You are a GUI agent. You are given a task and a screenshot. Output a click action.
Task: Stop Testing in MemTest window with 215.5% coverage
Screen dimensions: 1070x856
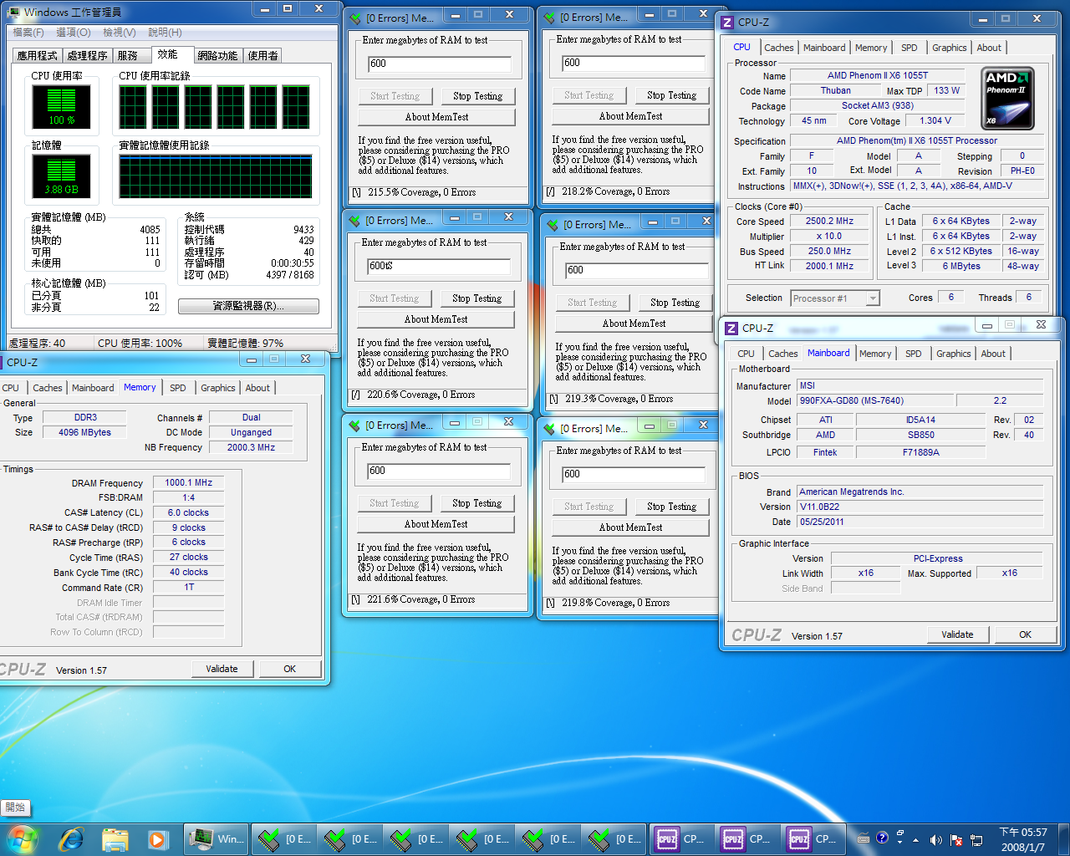tap(477, 96)
